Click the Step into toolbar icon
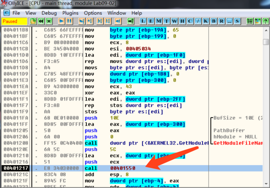Image resolution: width=270 pixels, height=188 pixels. click(x=81, y=21)
